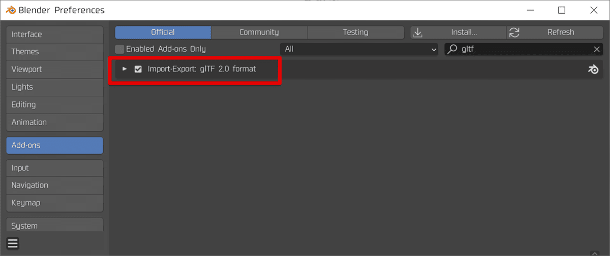Maximize the Blender Preferences window
Screen dimensions: 610x256
pyautogui.click(x=562, y=10)
